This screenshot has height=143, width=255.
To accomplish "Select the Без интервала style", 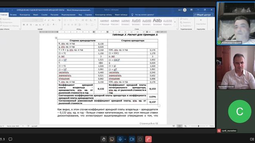I will point(115,22).
